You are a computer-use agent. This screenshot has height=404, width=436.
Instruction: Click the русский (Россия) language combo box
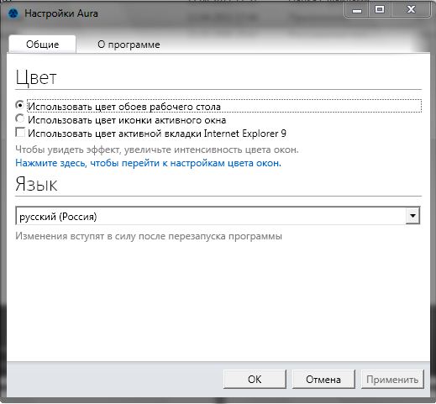pos(218,216)
